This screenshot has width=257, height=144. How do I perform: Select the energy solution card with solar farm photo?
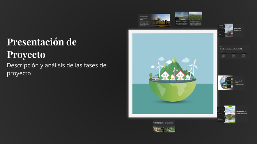click(182, 19)
